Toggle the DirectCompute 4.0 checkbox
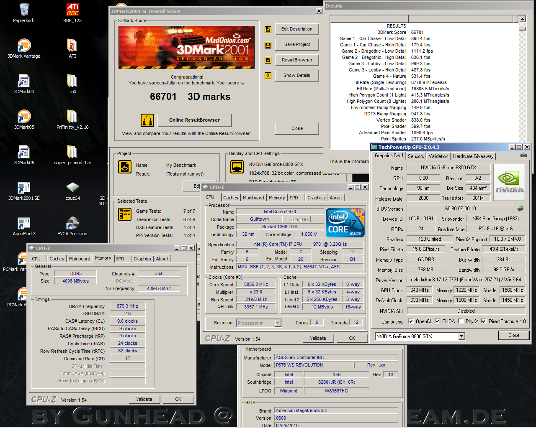Screen dimensions: 536x428 pyautogui.click(x=484, y=321)
